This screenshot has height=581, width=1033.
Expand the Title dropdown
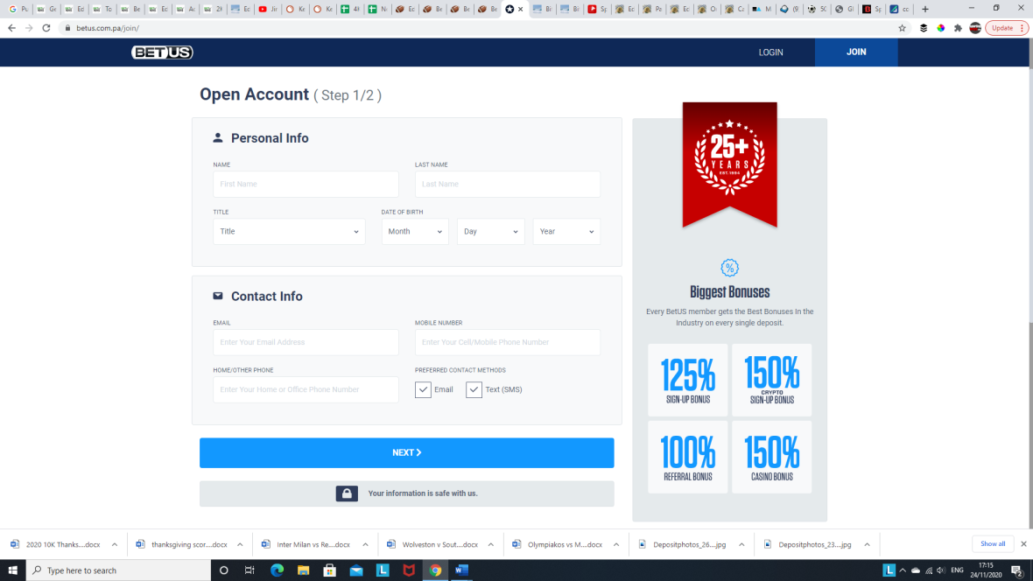coord(289,232)
